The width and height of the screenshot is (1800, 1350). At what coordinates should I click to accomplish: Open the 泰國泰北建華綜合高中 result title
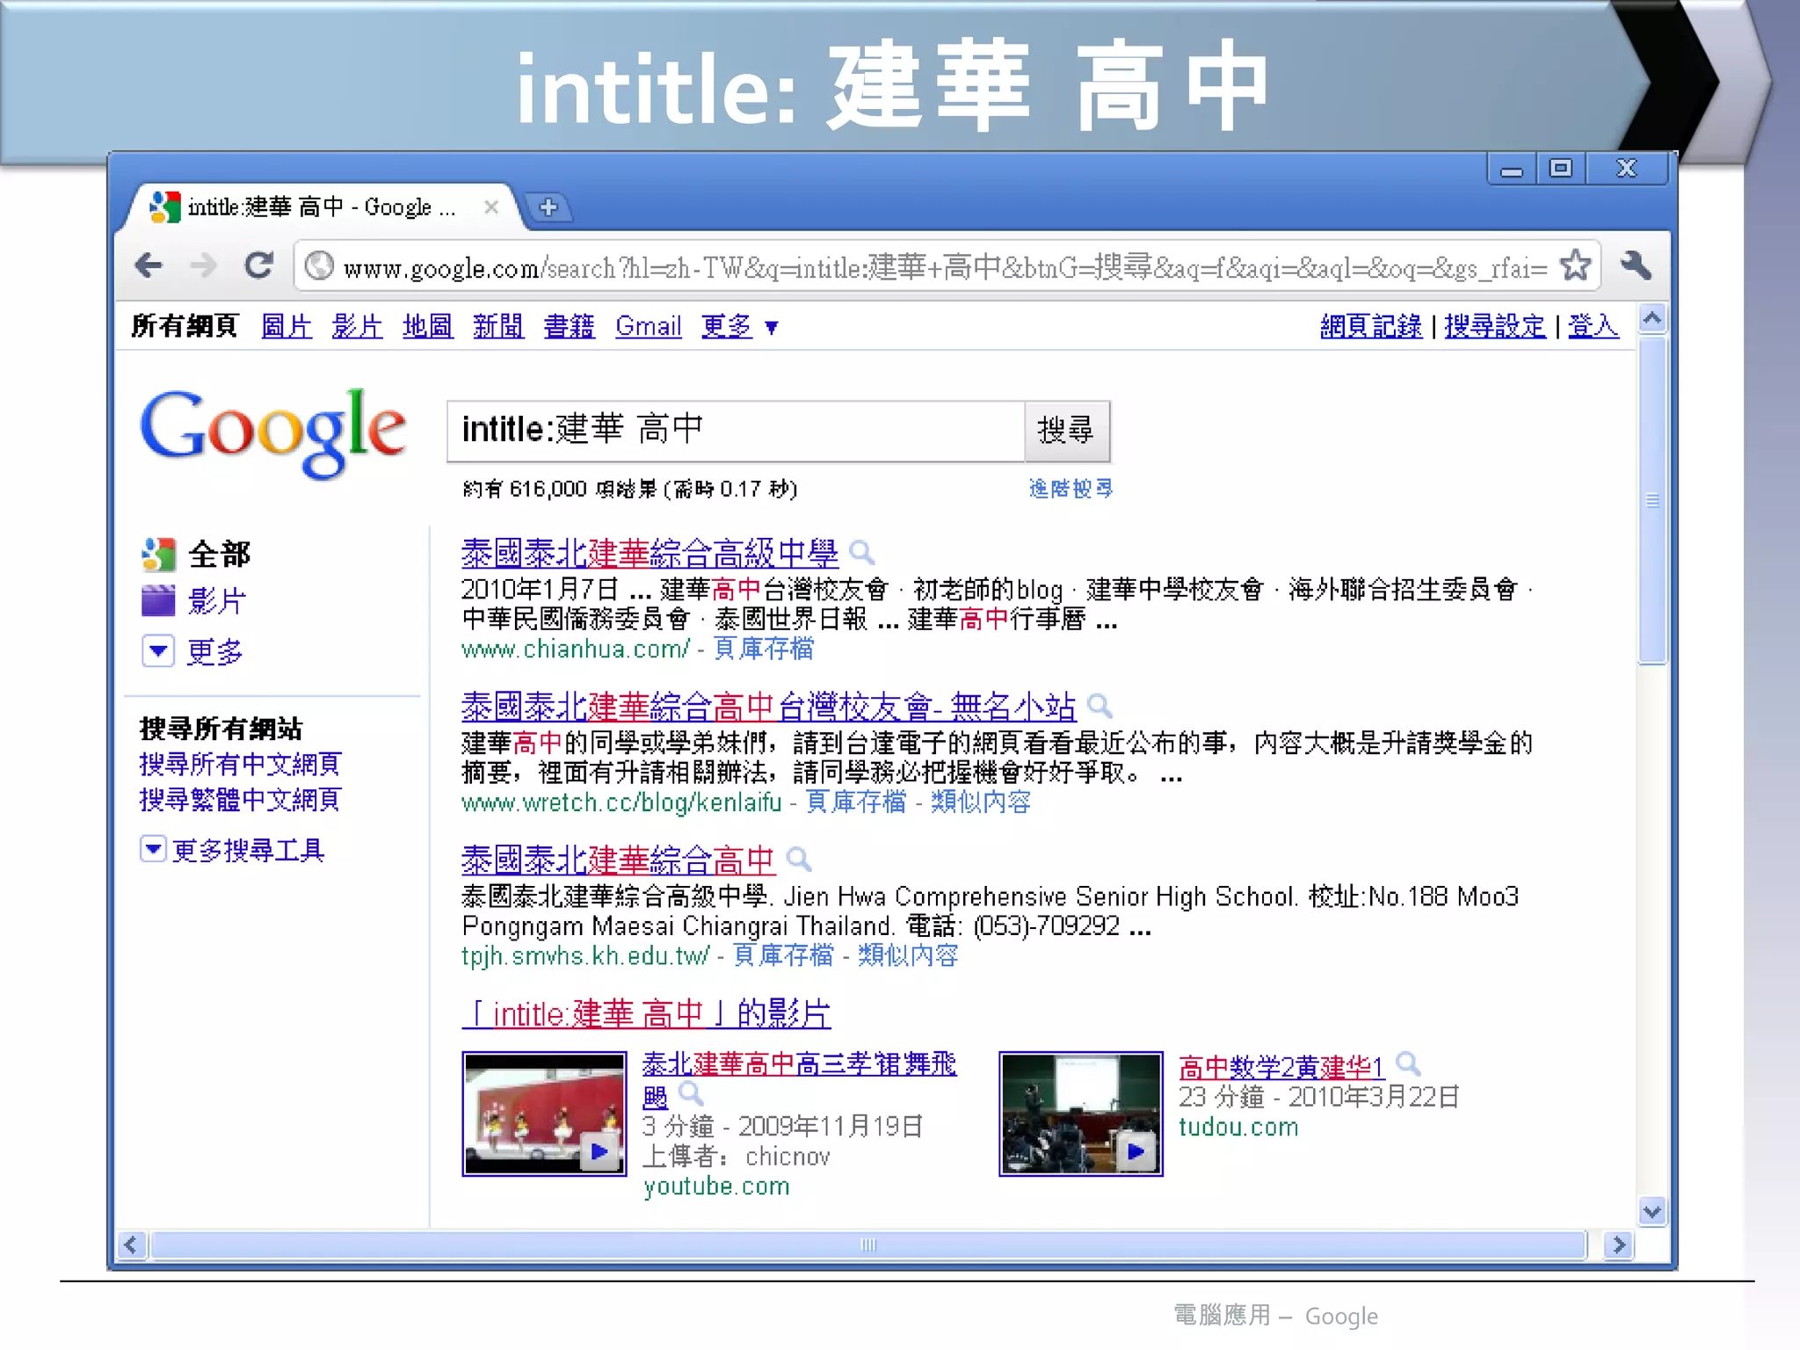(x=618, y=860)
